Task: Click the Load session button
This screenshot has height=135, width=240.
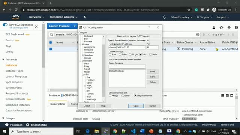Action: point(153,72)
